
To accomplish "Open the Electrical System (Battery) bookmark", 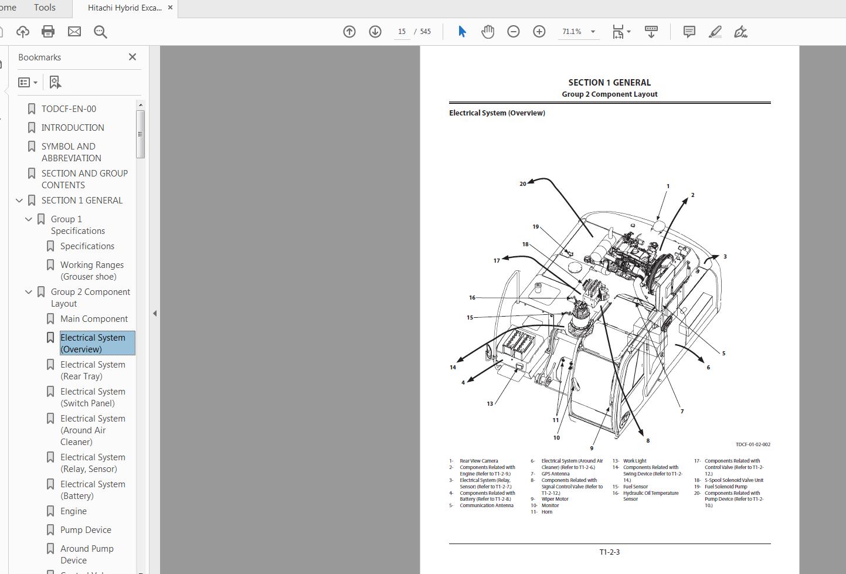I will point(93,490).
